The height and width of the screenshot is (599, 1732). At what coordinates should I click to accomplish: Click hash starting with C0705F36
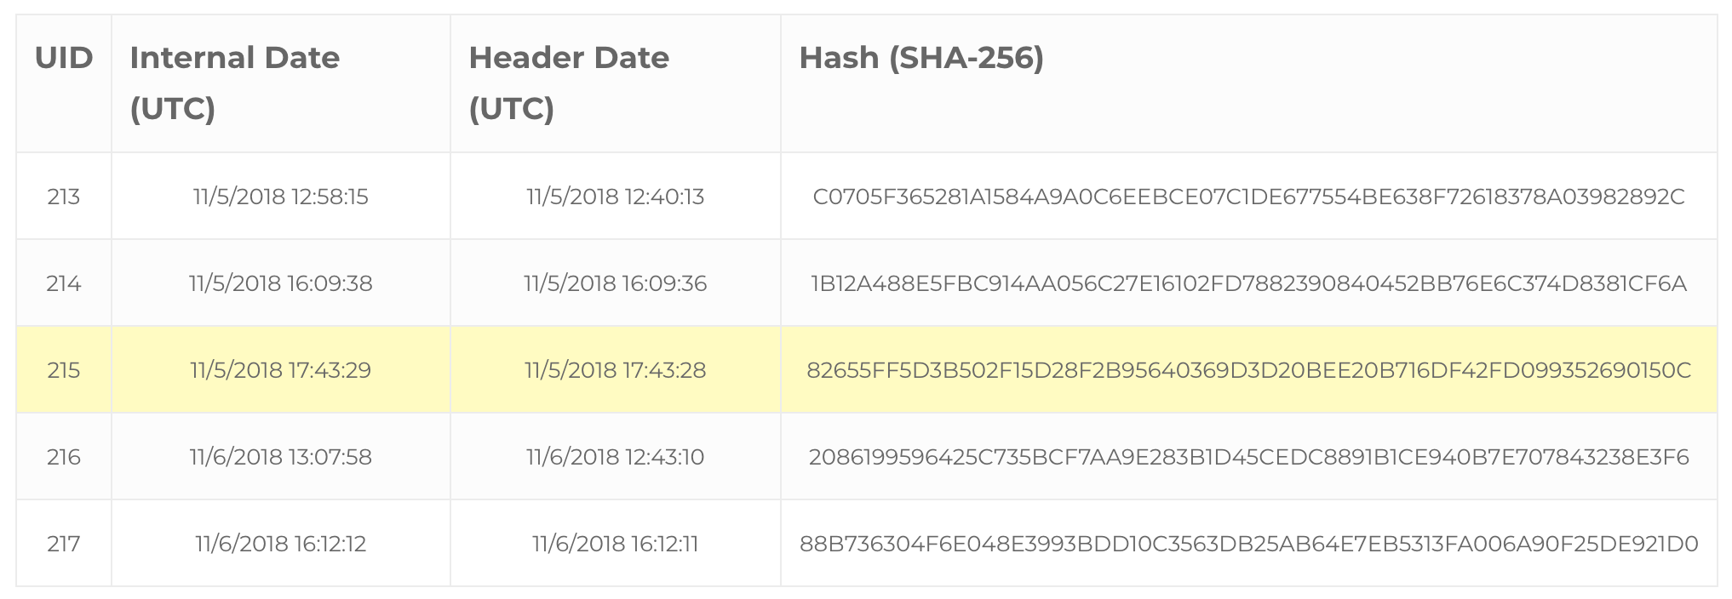[1249, 197]
